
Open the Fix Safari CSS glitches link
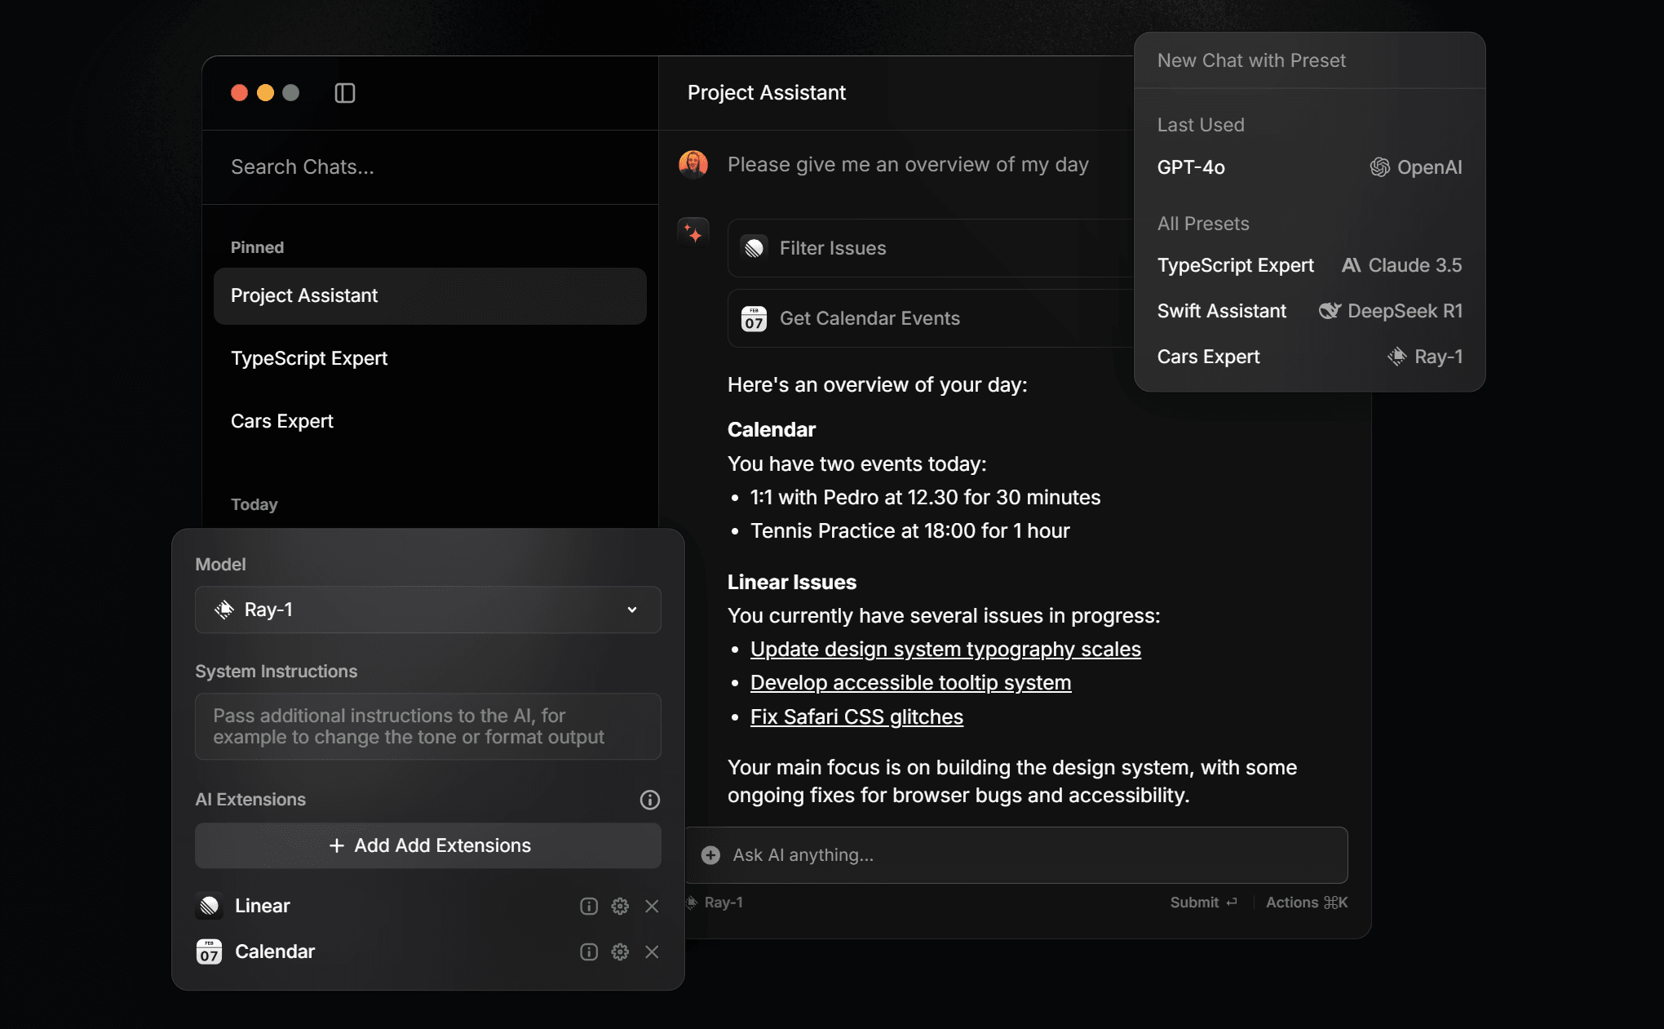click(856, 716)
